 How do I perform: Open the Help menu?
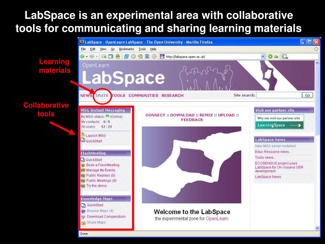pyautogui.click(x=153, y=49)
